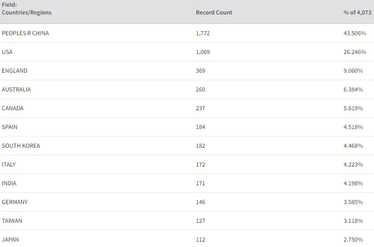Viewport: 374px width, 247px height.
Task: Click the 369 record count value
Action: (x=200, y=71)
